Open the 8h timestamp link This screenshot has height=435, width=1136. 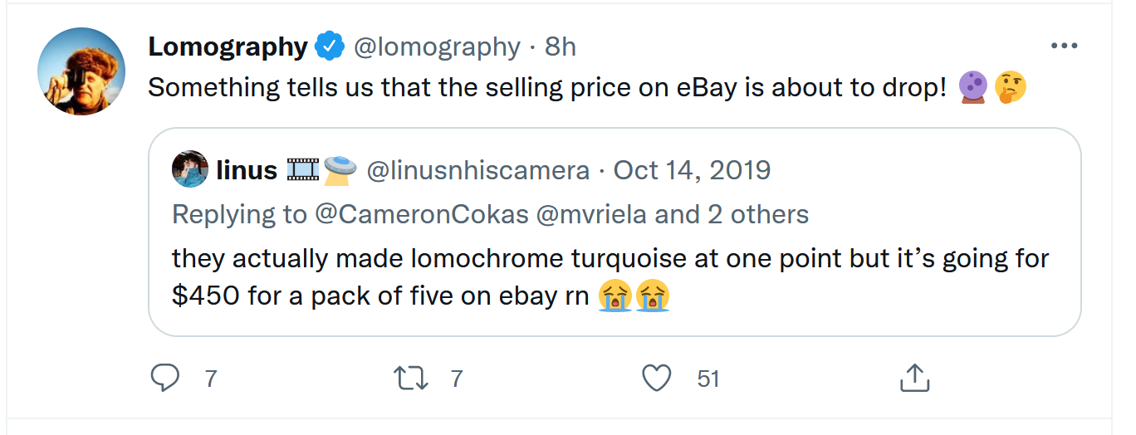[561, 47]
